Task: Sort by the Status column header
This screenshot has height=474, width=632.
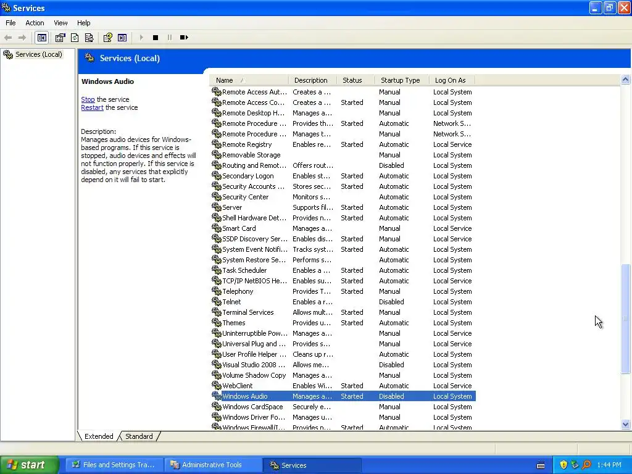Action: 356,80
